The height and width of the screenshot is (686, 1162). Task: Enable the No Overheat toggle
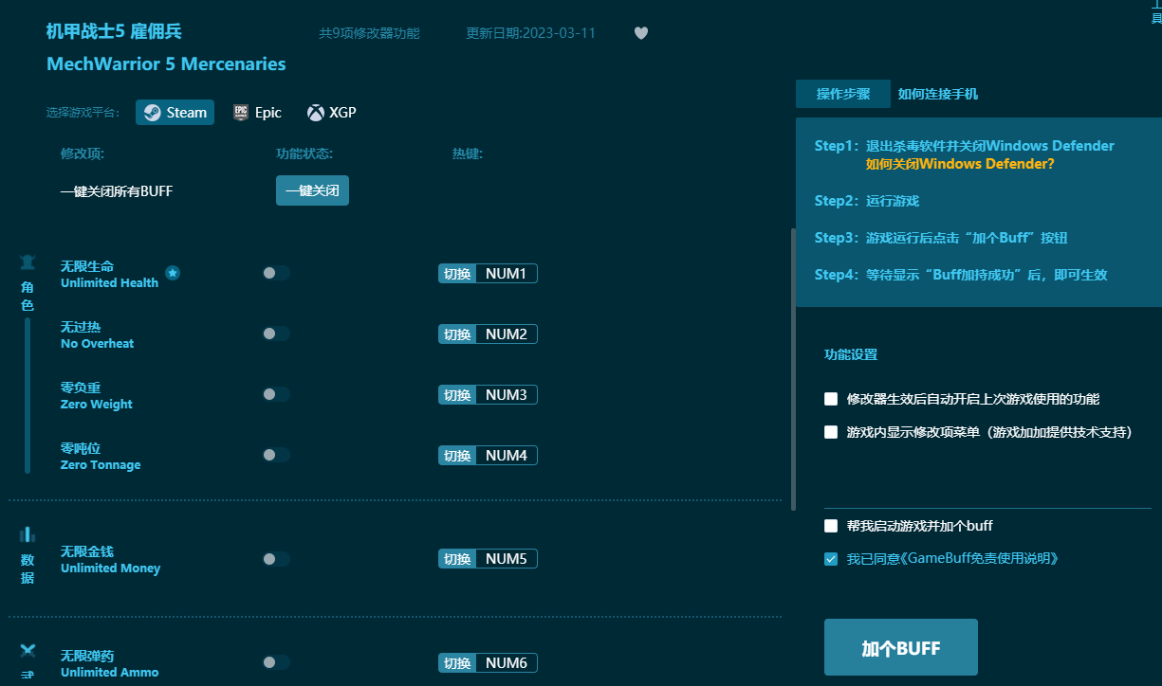[276, 334]
